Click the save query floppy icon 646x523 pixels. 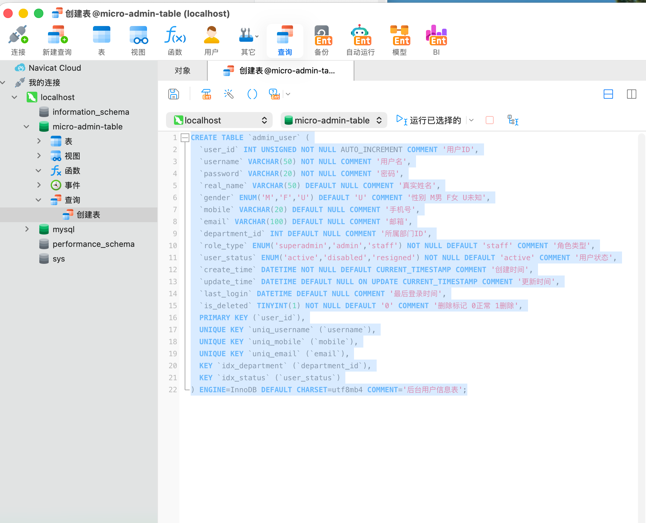click(174, 94)
